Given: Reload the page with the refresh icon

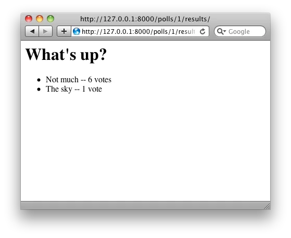Looking at the screenshot, I should 203,31.
